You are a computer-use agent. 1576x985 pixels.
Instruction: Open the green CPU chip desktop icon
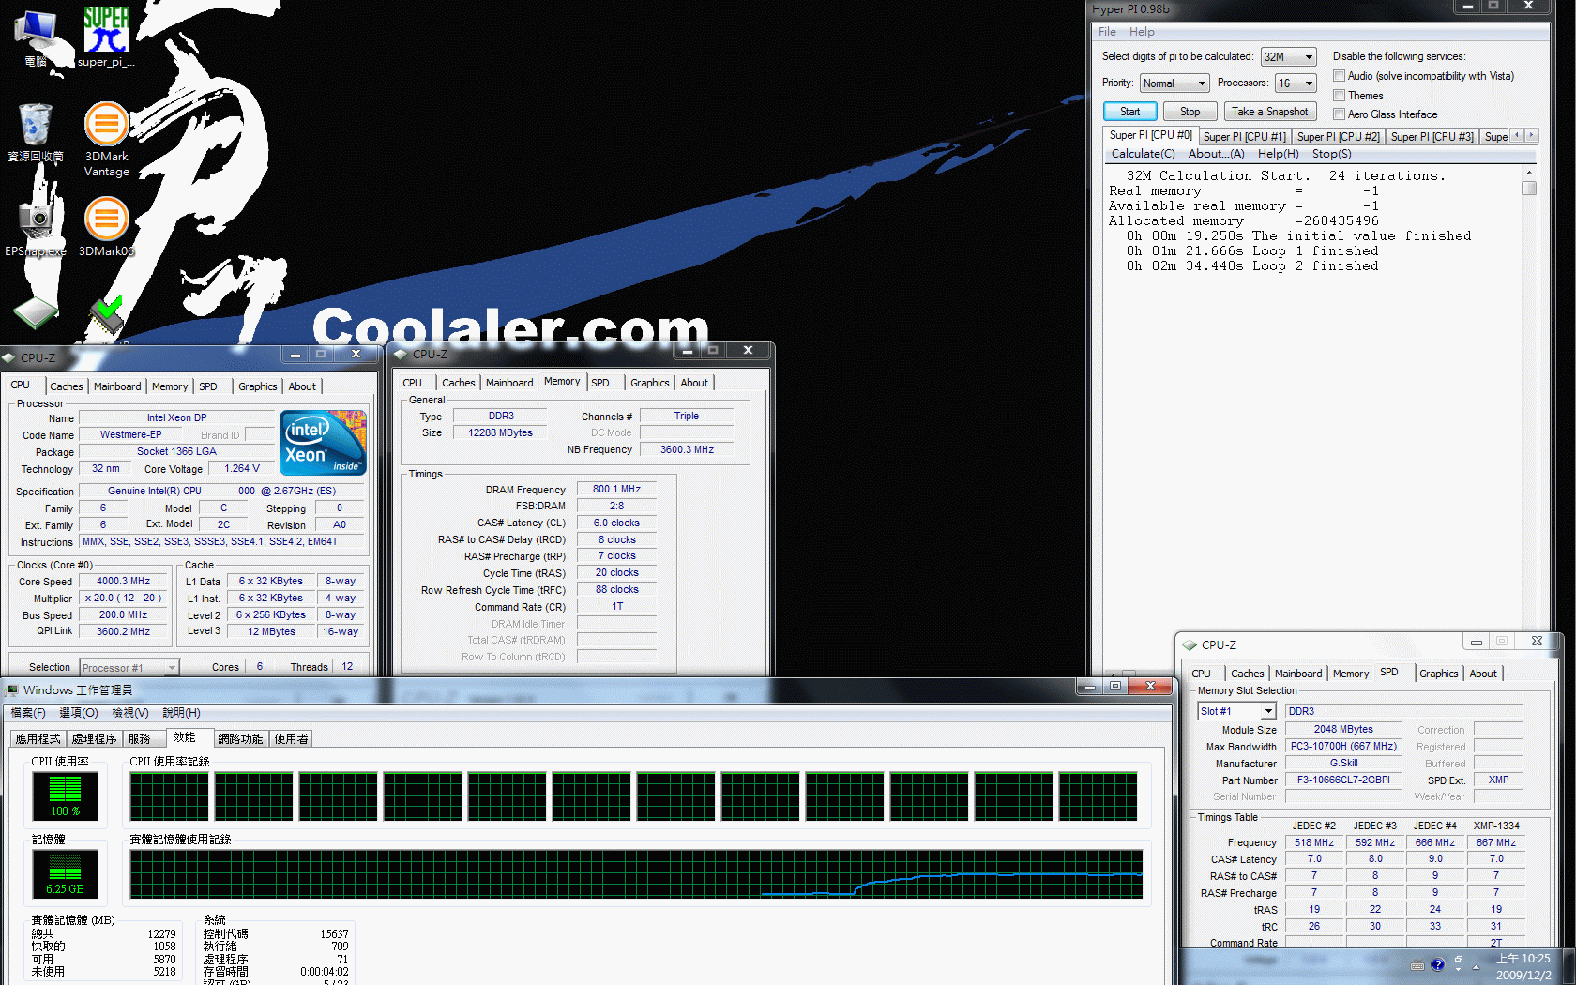(x=36, y=312)
